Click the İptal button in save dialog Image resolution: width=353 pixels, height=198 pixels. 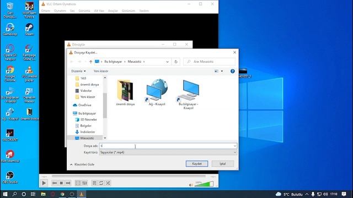[223, 164]
